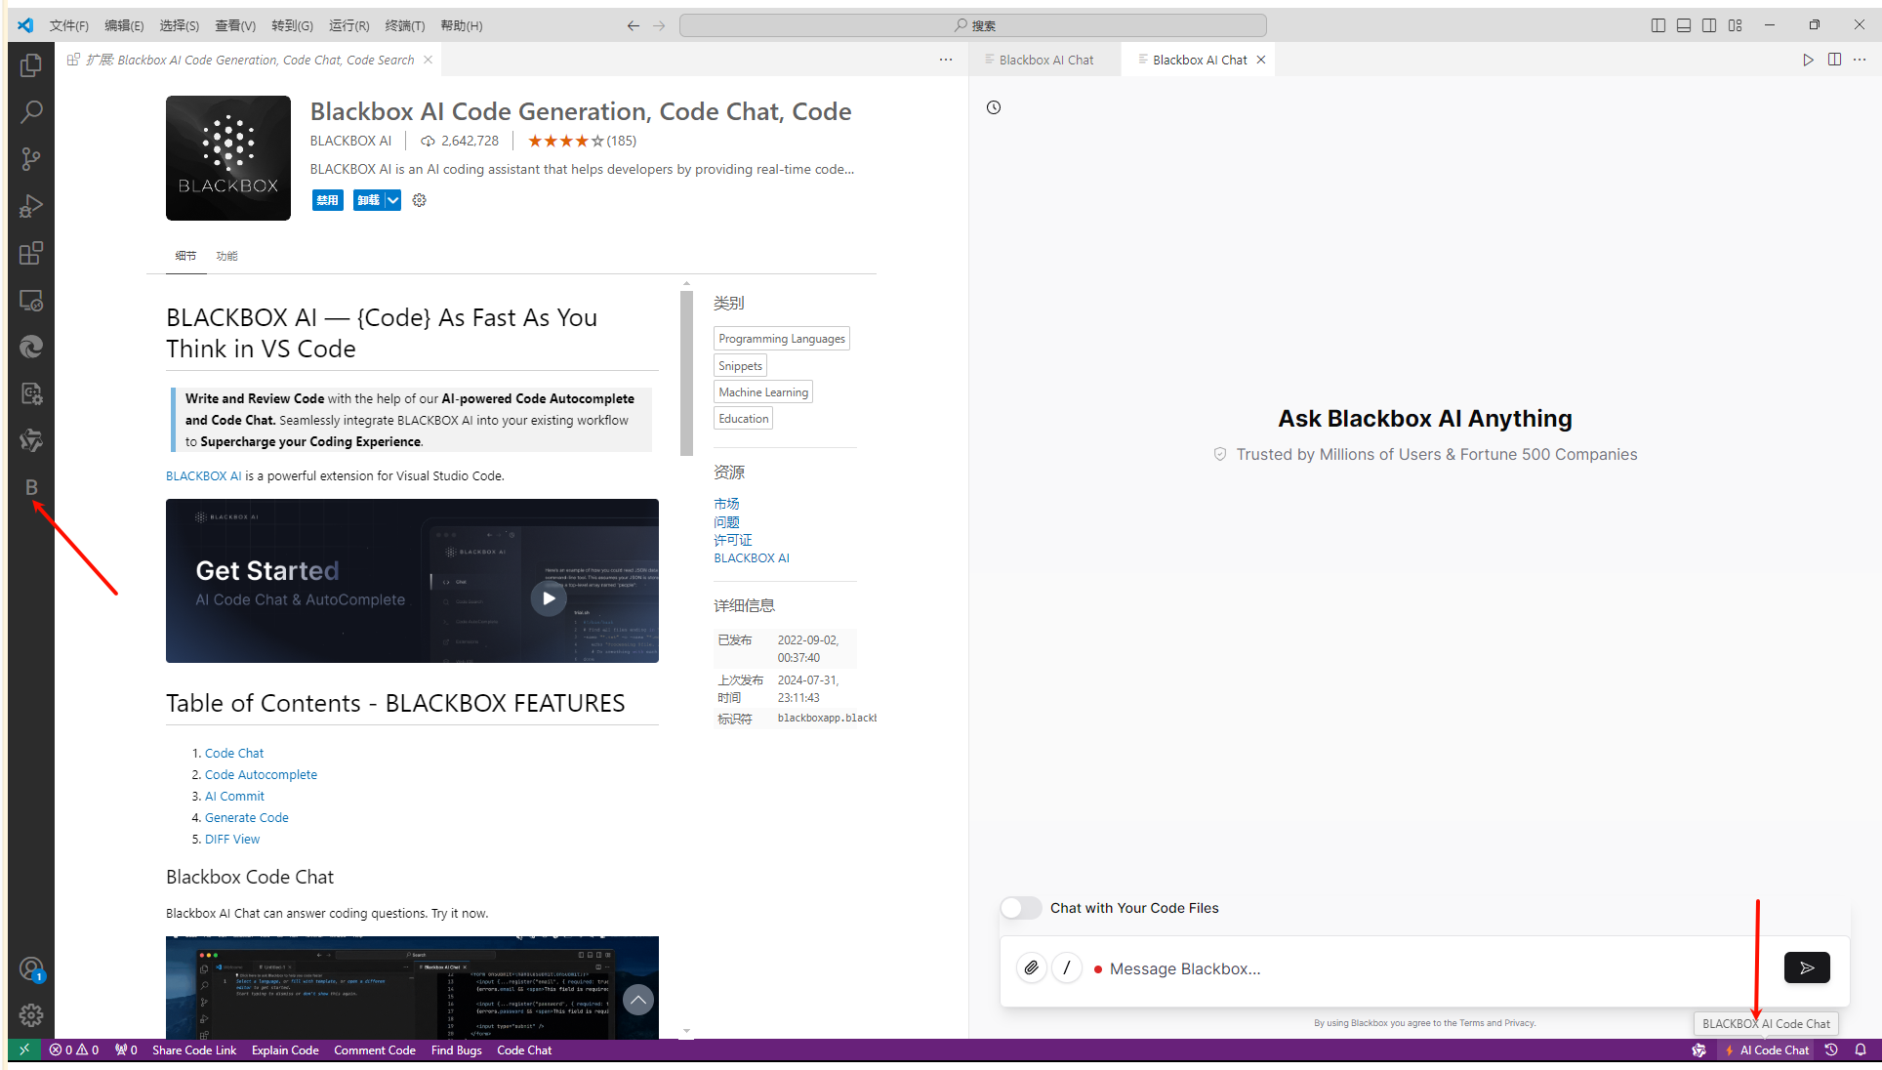Click Explain Code in status bar
Screen dimensions: 1882x1070
285,1050
